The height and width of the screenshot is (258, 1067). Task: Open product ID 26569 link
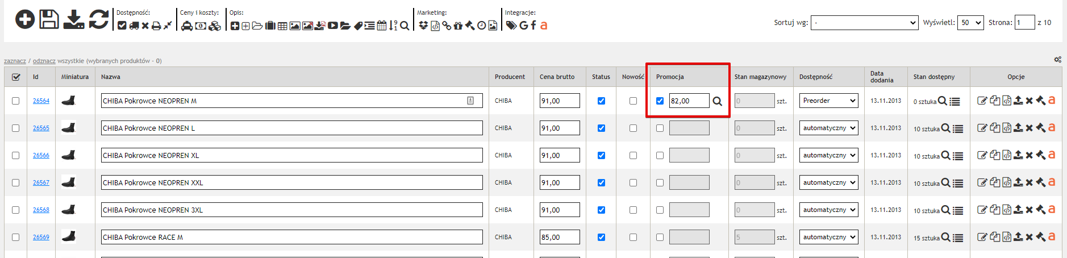click(x=41, y=237)
